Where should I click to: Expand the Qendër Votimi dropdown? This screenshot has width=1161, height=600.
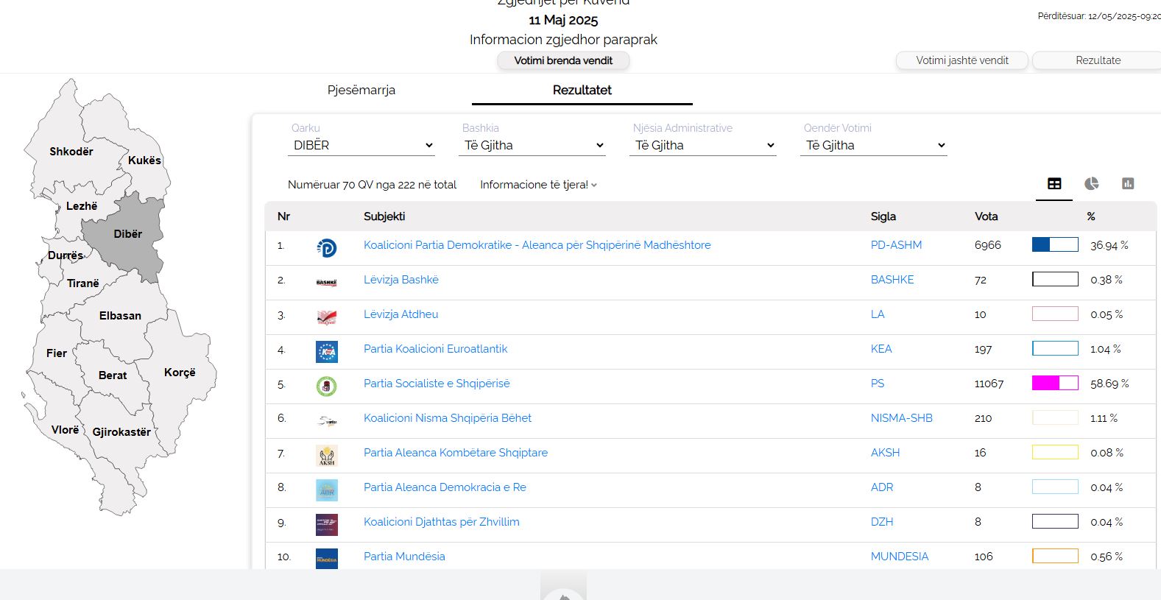tap(874, 146)
